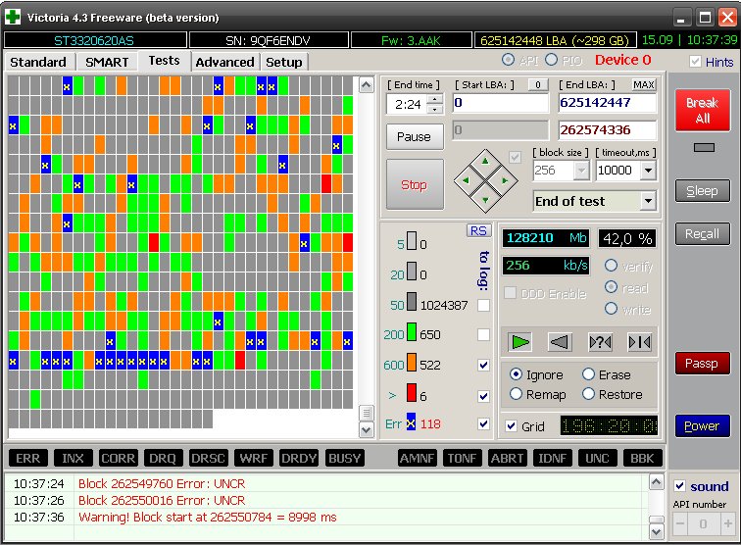The image size is (741, 545).
Task: Click the End LBA input field
Action: click(x=607, y=103)
